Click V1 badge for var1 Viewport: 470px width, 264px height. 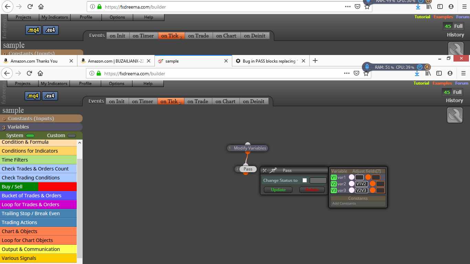334,177
